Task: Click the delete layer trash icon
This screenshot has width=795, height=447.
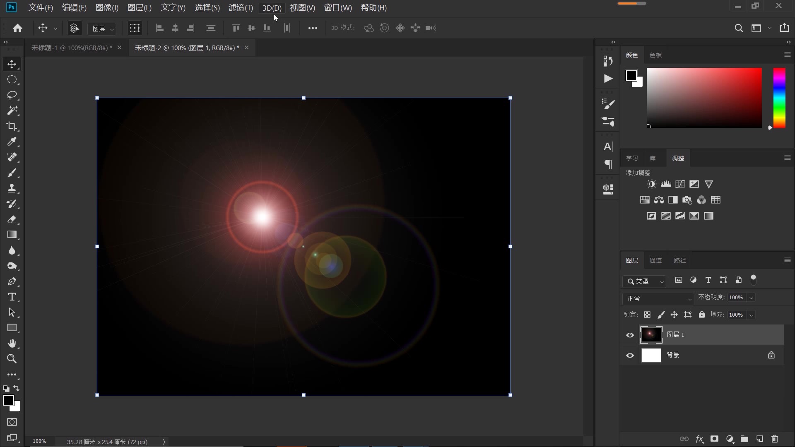Action: coord(775,439)
